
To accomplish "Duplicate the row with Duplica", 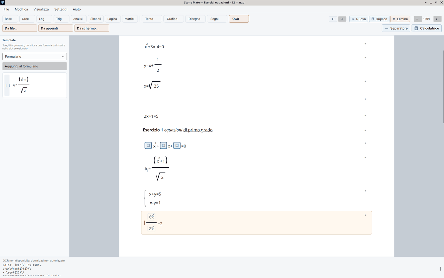I will pos(379,19).
